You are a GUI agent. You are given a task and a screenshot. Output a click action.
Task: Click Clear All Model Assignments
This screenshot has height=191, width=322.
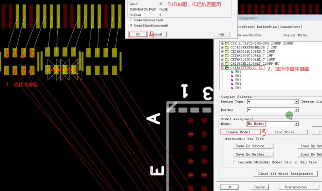(x=285, y=174)
